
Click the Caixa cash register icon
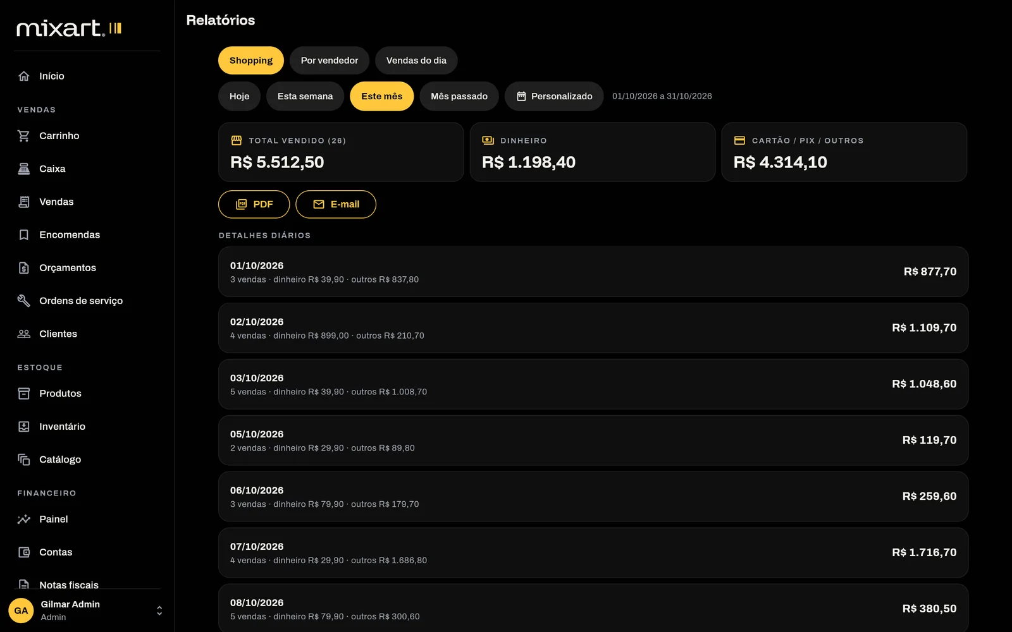coord(24,169)
